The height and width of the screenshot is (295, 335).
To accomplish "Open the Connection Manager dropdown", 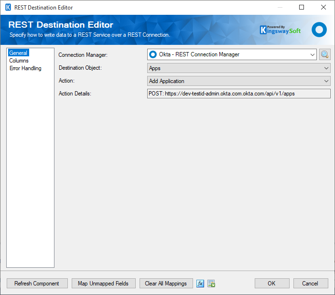I will point(232,54).
